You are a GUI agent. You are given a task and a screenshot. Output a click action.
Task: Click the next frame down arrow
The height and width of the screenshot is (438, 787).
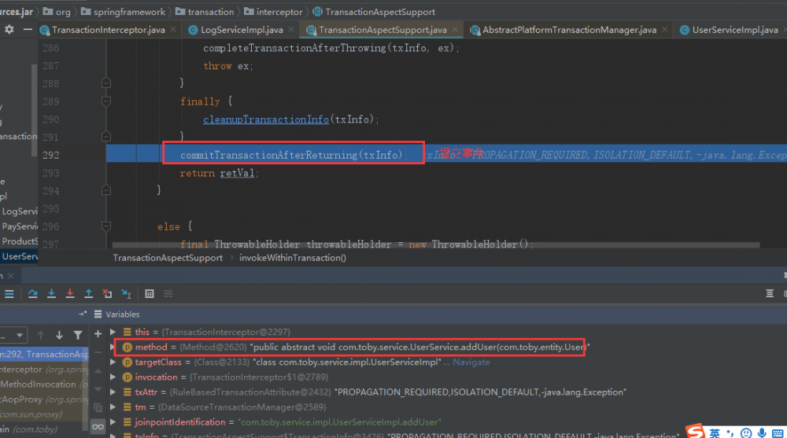point(59,335)
